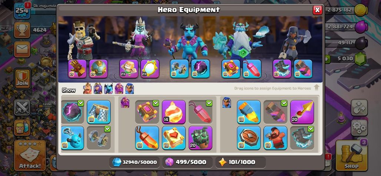Tap the shiny ore 32940/50000 counter

pyautogui.click(x=135, y=162)
